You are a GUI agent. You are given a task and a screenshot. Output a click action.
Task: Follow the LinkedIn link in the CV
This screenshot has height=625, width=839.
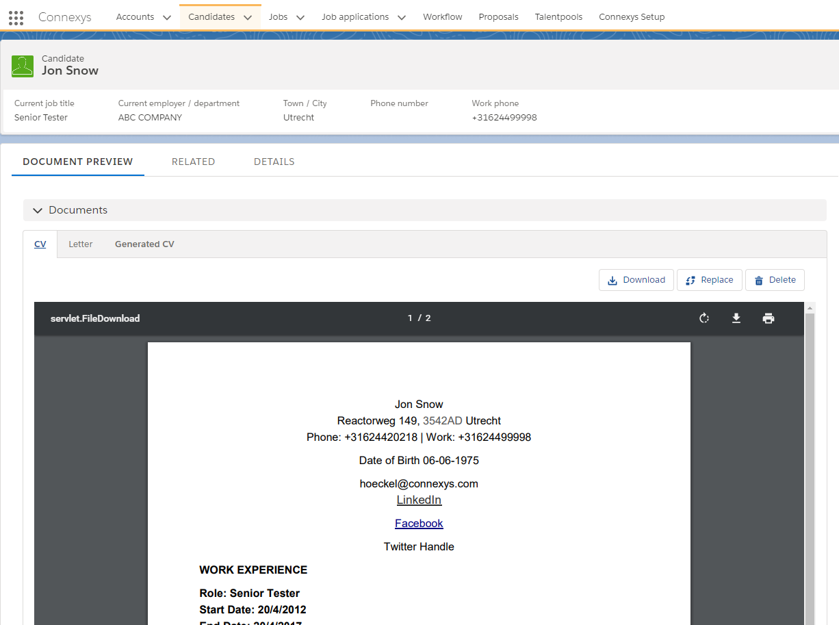point(419,500)
